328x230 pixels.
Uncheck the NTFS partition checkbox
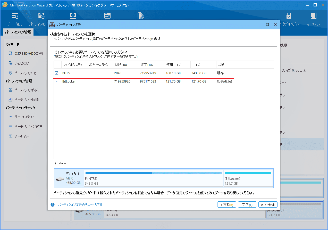click(57, 73)
